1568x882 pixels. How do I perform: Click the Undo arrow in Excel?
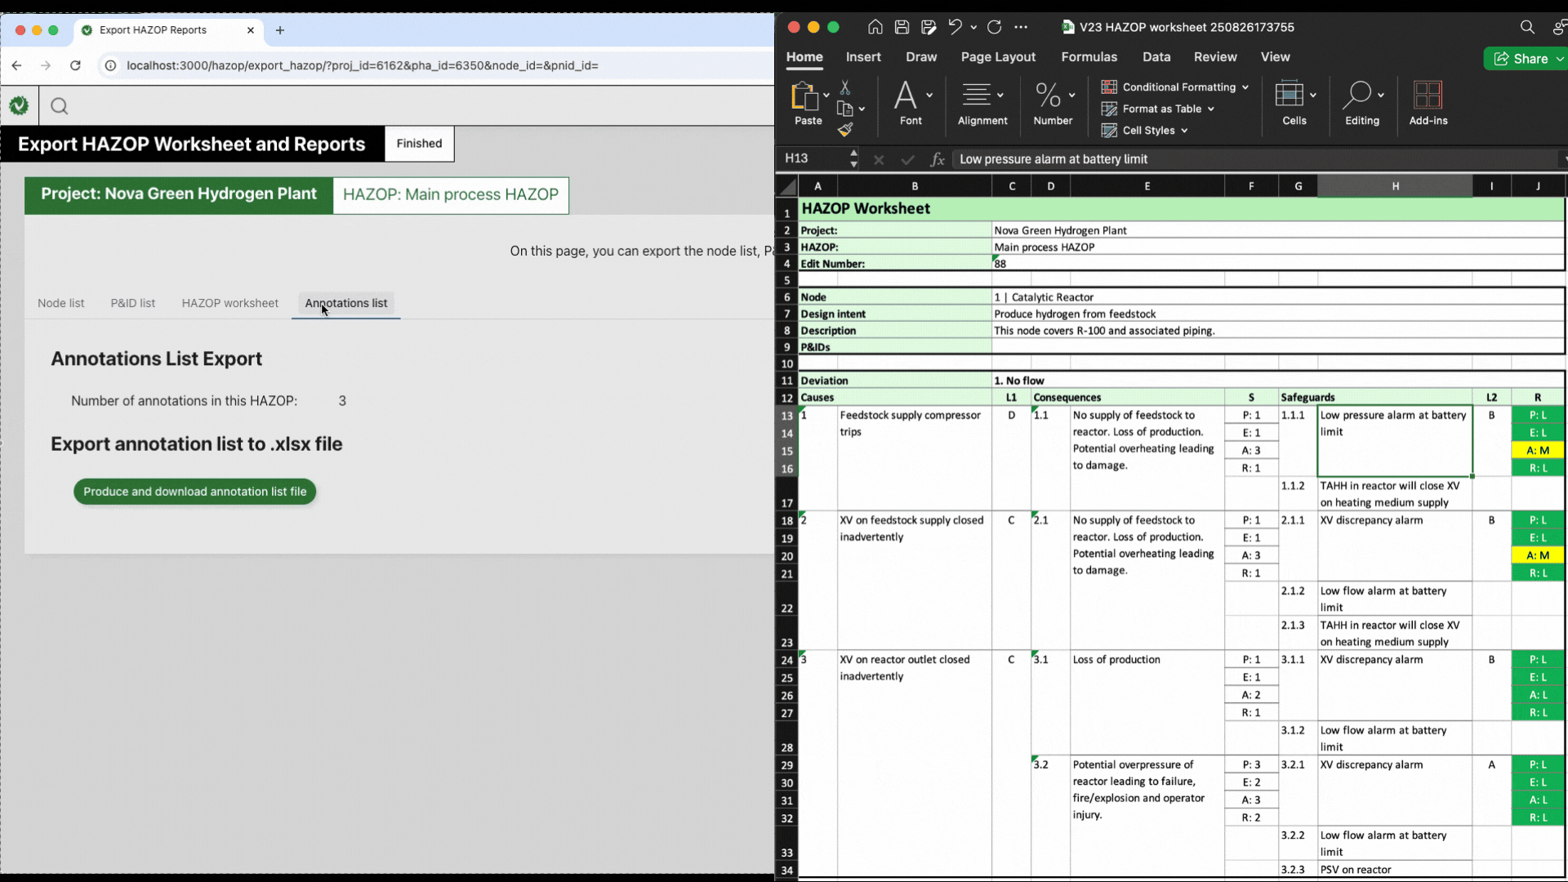click(955, 27)
